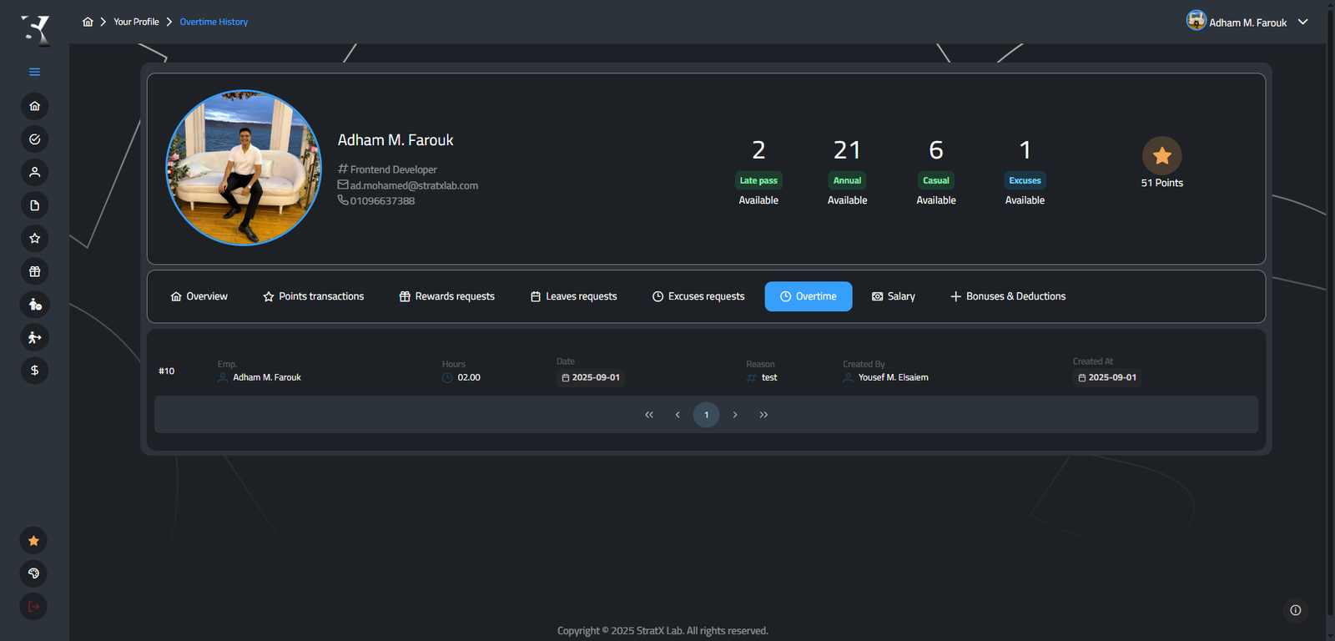Click the walking person leave icon
The height and width of the screenshot is (641, 1335).
pos(34,337)
